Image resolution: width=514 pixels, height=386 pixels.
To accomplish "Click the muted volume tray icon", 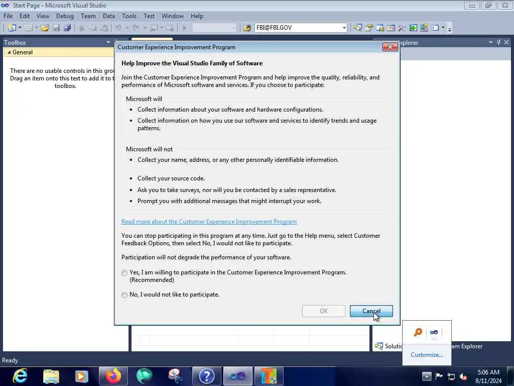I will point(463,376).
